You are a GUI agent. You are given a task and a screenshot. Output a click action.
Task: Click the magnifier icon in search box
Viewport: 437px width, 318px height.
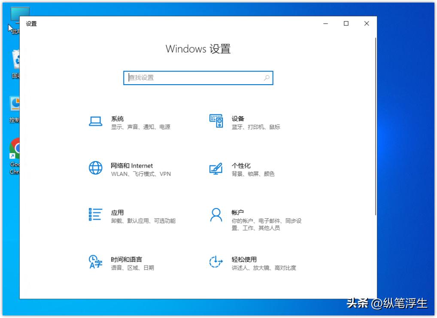(267, 78)
